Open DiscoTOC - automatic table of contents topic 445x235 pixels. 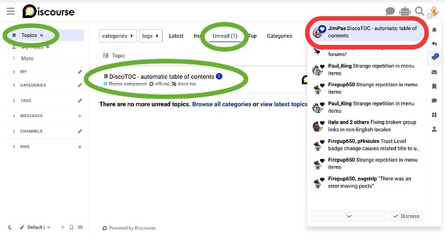click(161, 77)
